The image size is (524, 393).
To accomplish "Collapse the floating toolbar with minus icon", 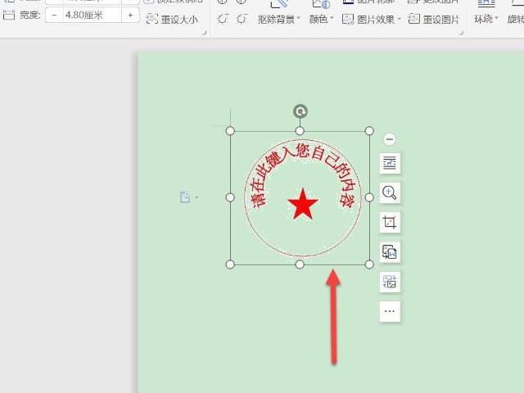I will click(x=390, y=139).
